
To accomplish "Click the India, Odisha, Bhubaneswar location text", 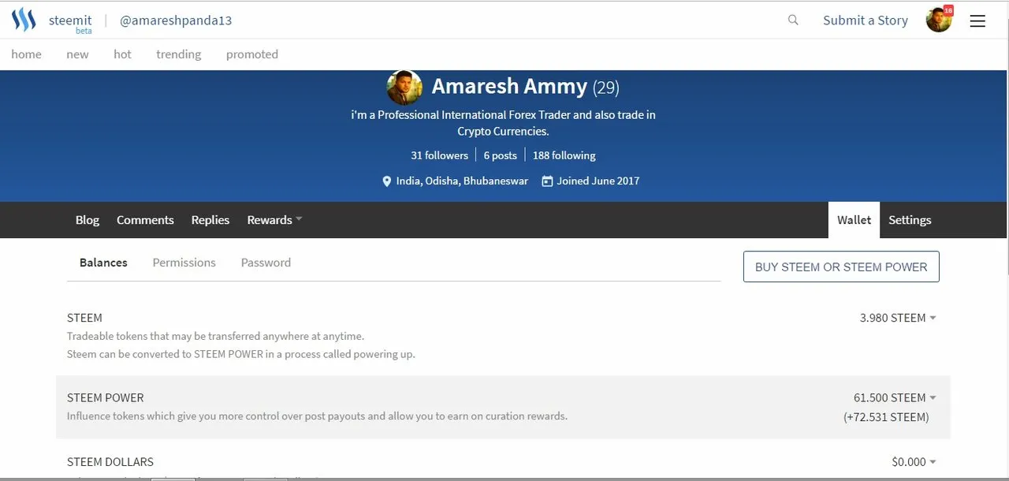I will click(462, 181).
